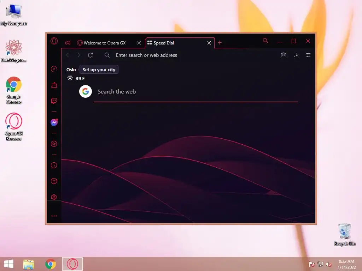Open the Opera menu logo button
This screenshot has width=362, height=271.
click(x=54, y=41)
